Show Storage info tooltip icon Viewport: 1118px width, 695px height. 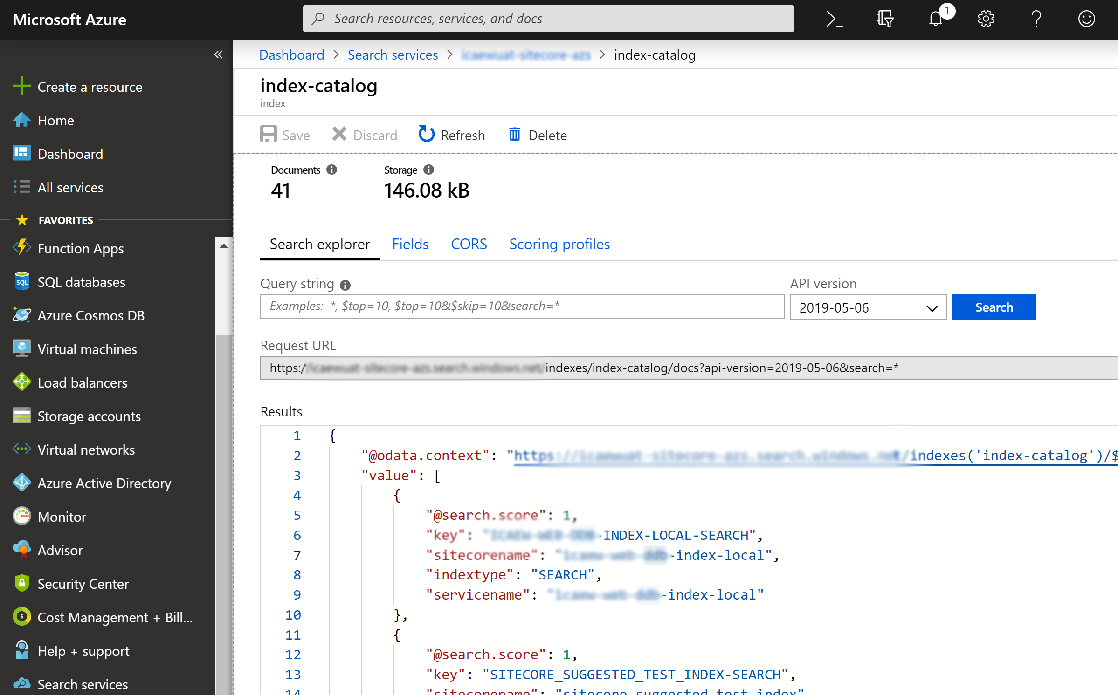pyautogui.click(x=428, y=170)
